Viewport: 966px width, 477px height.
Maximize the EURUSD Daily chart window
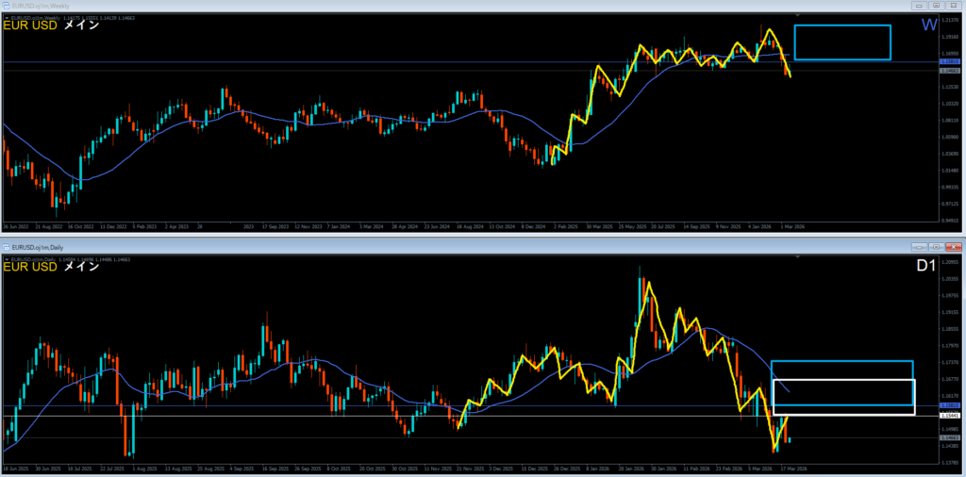(x=937, y=247)
